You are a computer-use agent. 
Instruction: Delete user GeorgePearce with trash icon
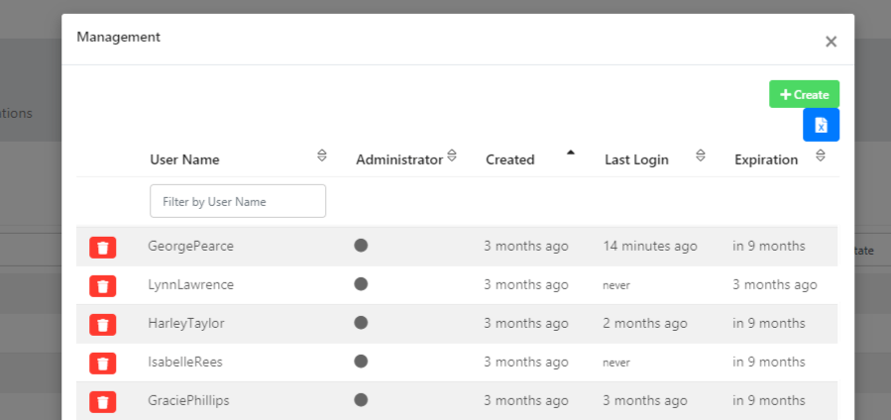[x=102, y=248]
